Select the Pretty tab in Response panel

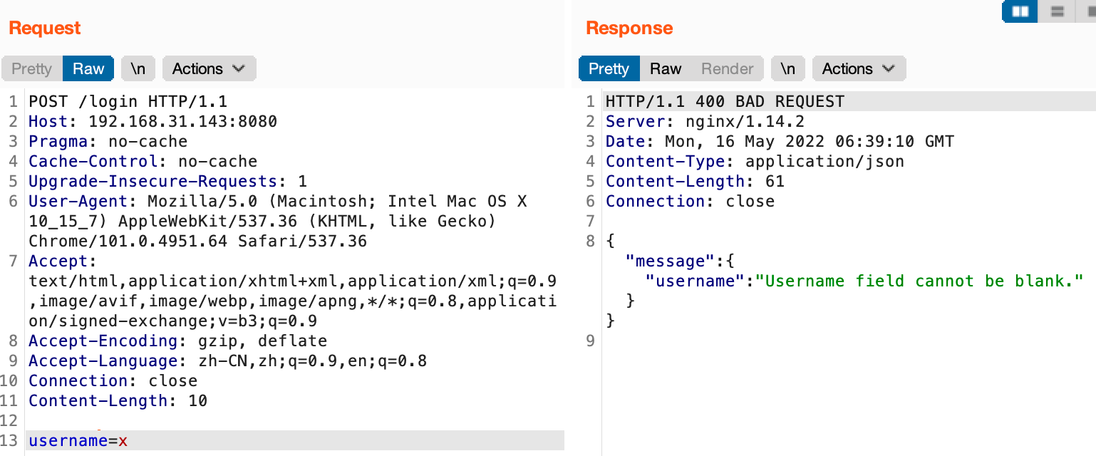609,68
